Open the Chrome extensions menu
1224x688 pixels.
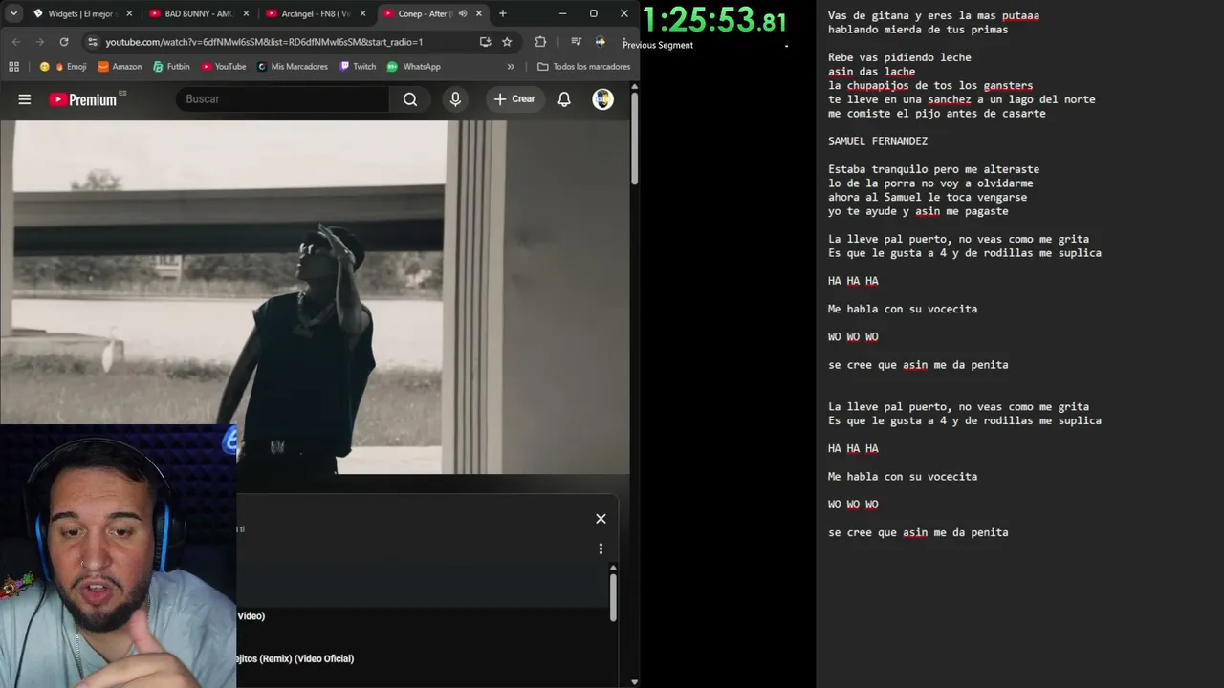tap(540, 42)
